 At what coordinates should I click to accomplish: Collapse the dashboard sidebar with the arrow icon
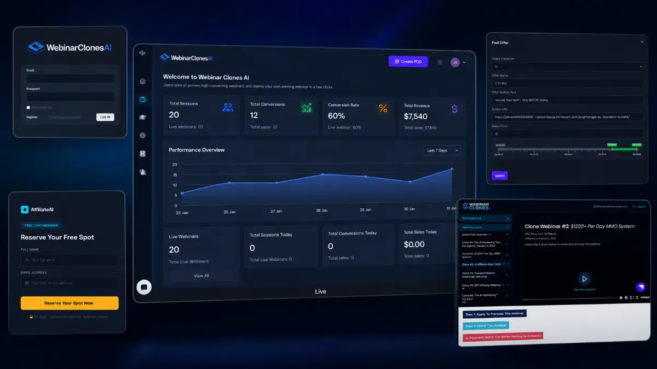pyautogui.click(x=142, y=53)
